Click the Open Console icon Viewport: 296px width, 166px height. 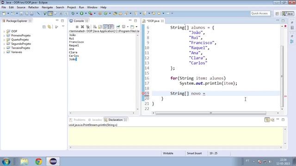click(132, 27)
